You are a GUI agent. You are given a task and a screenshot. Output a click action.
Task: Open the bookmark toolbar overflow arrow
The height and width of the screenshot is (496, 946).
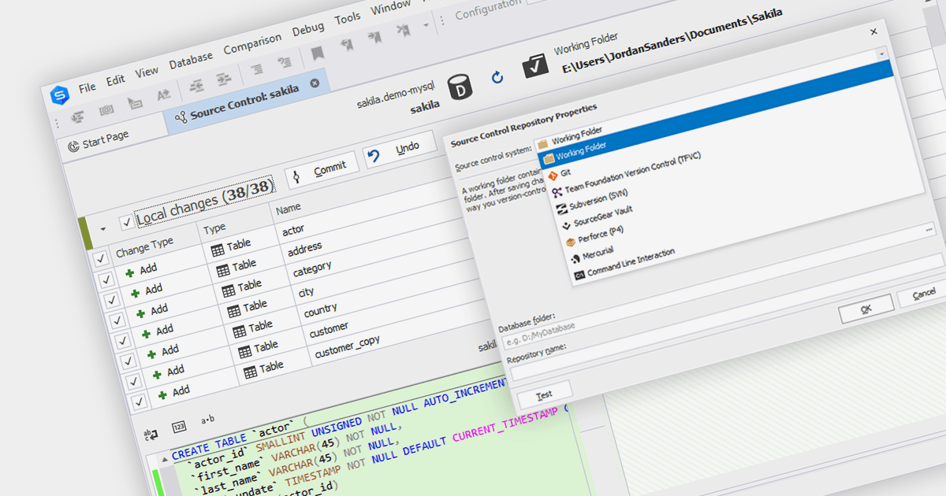coord(426,24)
